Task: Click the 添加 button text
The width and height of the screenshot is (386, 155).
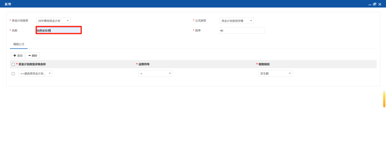Action: [x=20, y=56]
